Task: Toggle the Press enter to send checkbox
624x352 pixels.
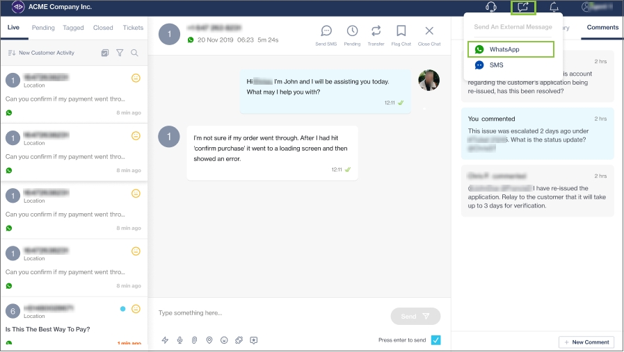Action: coord(435,340)
